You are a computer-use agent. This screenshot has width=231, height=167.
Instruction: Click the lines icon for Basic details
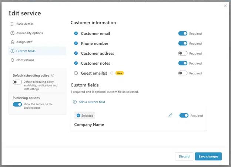(12, 24)
